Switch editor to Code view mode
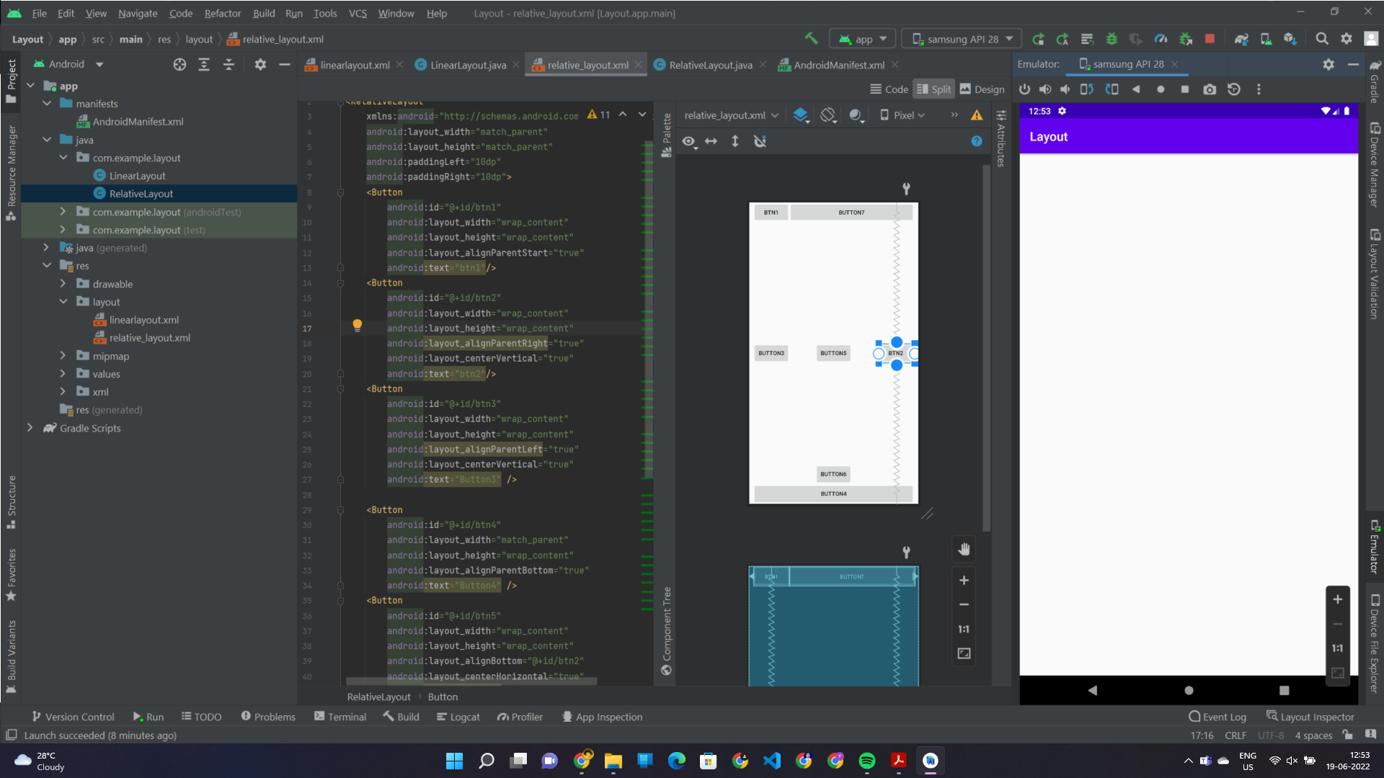 click(x=889, y=89)
